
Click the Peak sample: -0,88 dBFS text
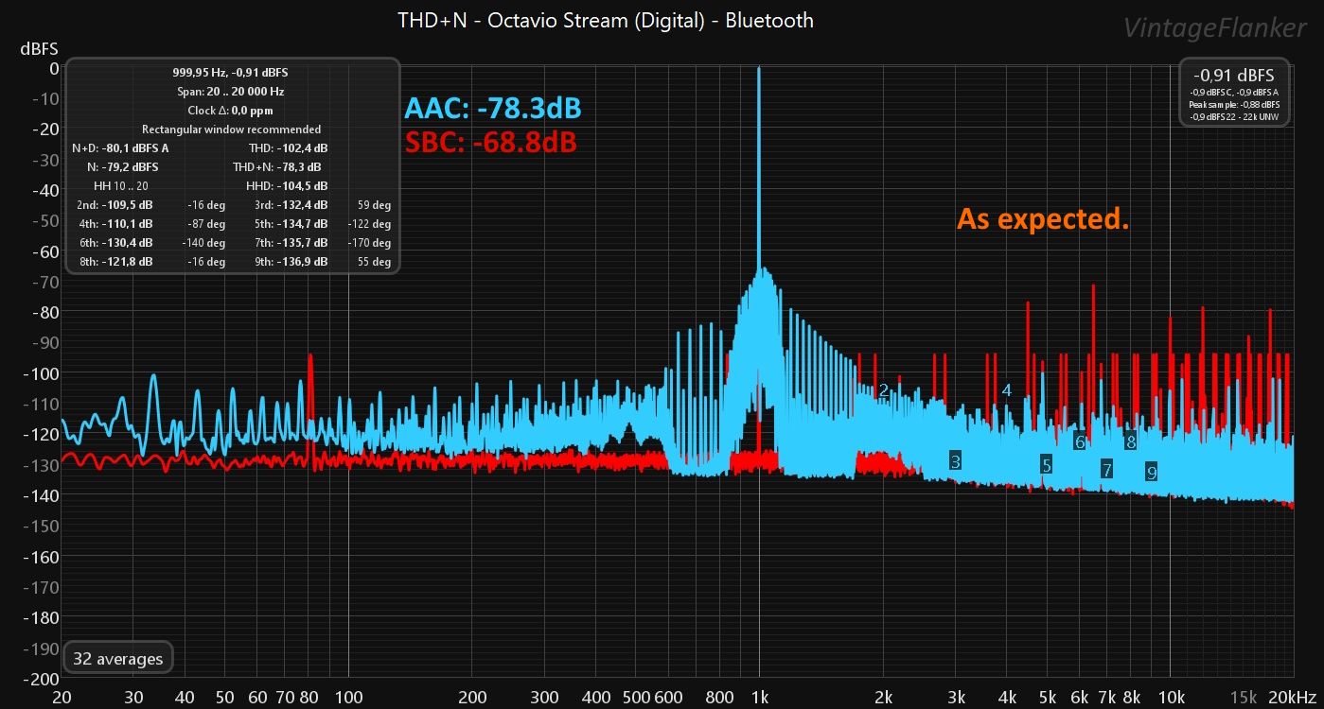coord(1234,104)
